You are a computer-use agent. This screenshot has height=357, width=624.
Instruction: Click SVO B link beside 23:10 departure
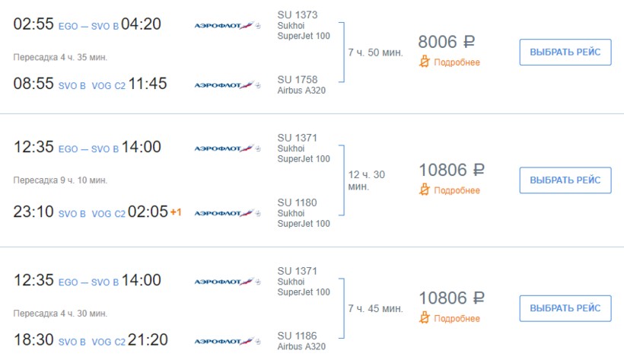pos(72,214)
